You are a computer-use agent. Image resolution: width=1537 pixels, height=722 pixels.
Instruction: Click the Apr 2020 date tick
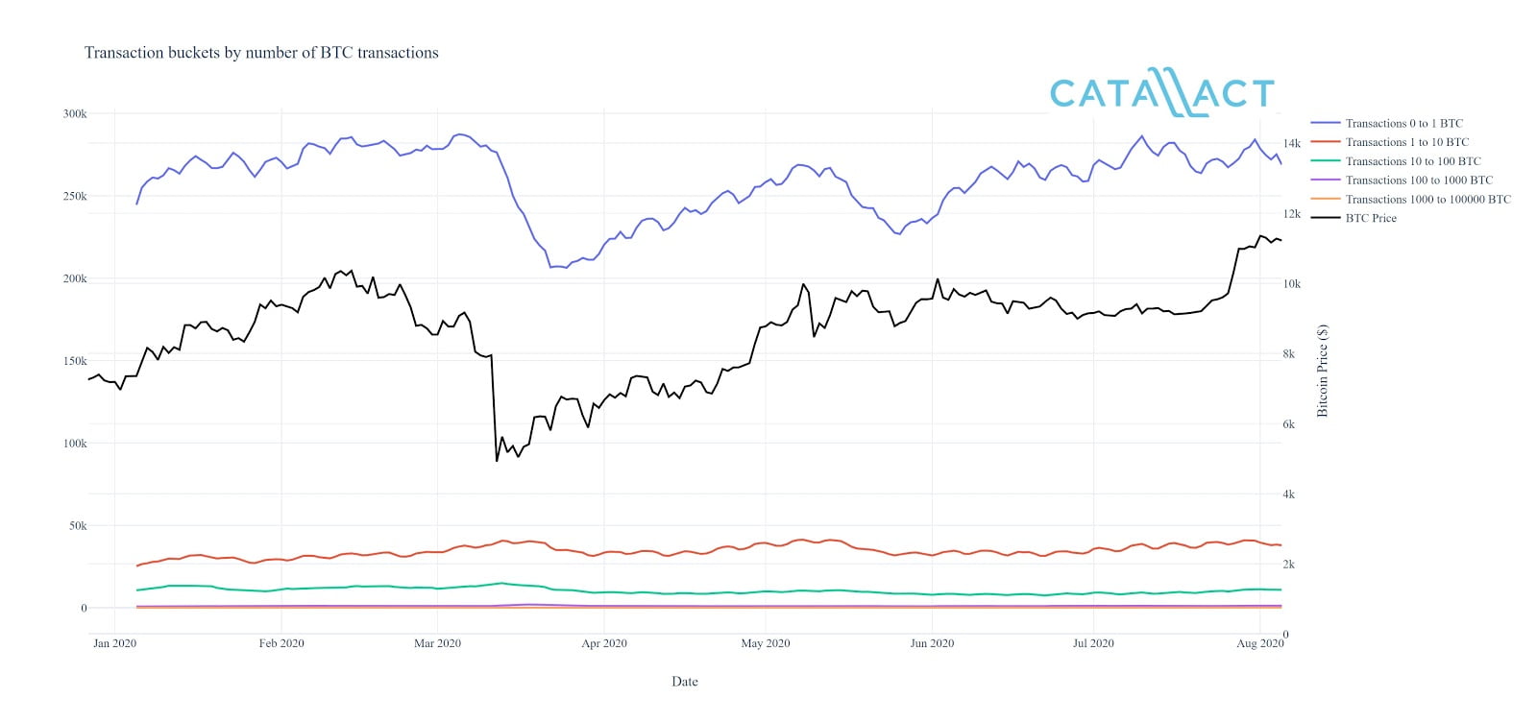click(x=604, y=643)
